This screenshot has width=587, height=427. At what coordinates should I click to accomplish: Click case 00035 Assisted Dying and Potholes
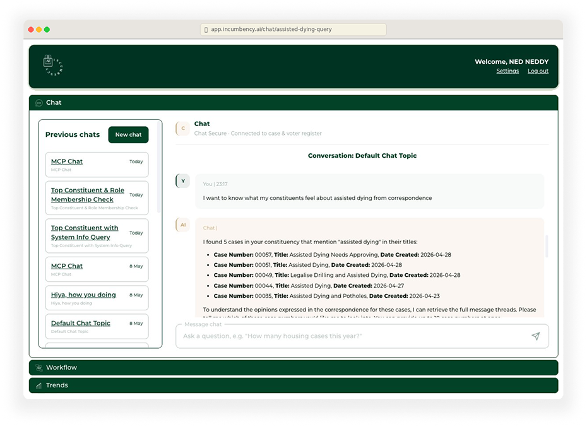tap(327, 296)
